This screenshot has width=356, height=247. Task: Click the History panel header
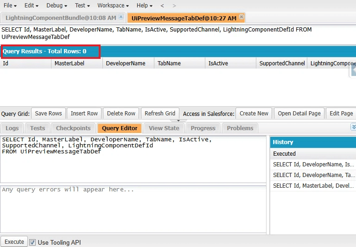[x=313, y=142]
